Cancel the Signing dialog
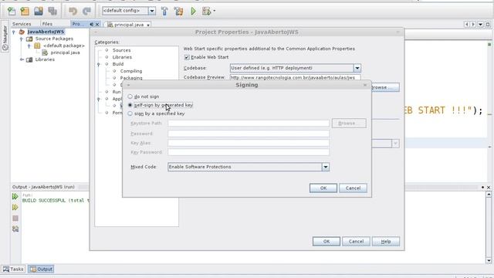 (x=353, y=188)
